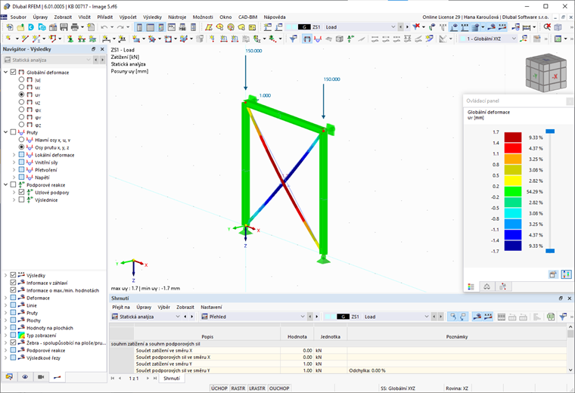Toggle Informace v záhlaví checkbox
Image resolution: width=575 pixels, height=393 pixels.
click(x=13, y=283)
